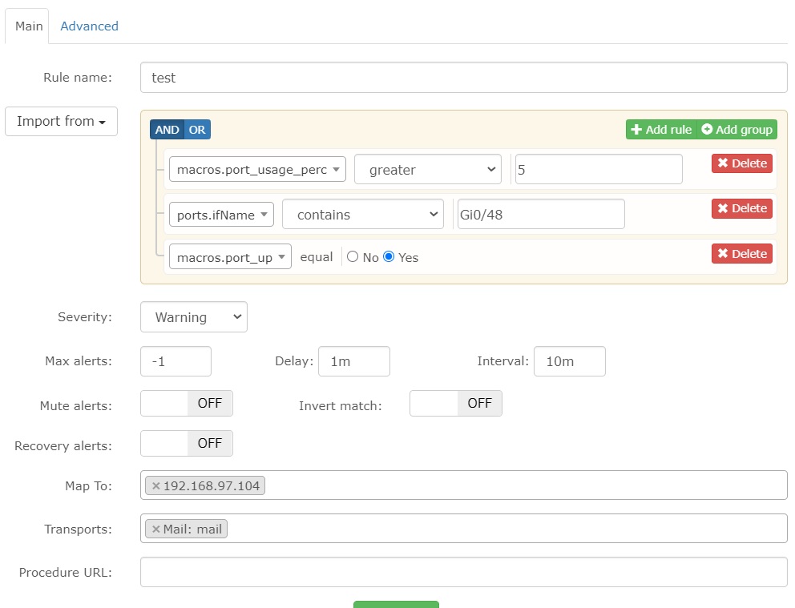
Task: Delete the macros.port_up rule
Action: coord(742,253)
